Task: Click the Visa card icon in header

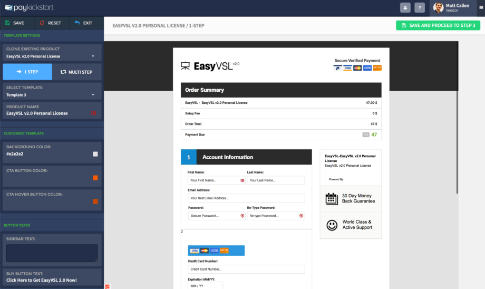Action: click(347, 68)
